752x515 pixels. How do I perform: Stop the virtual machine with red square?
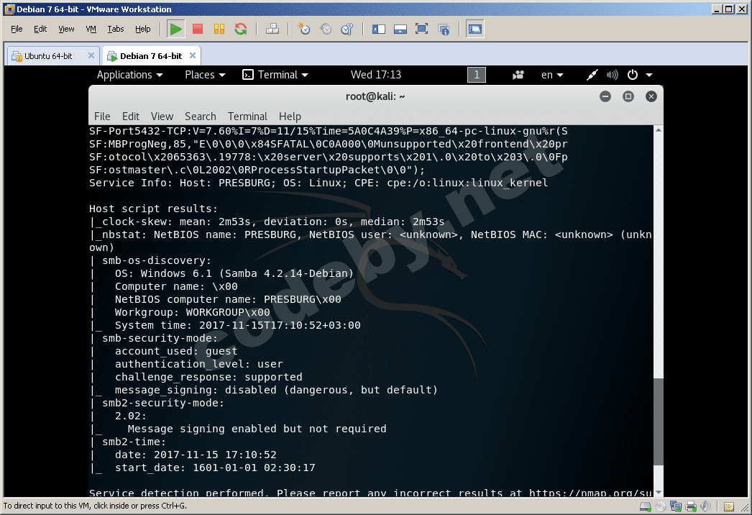(x=198, y=29)
